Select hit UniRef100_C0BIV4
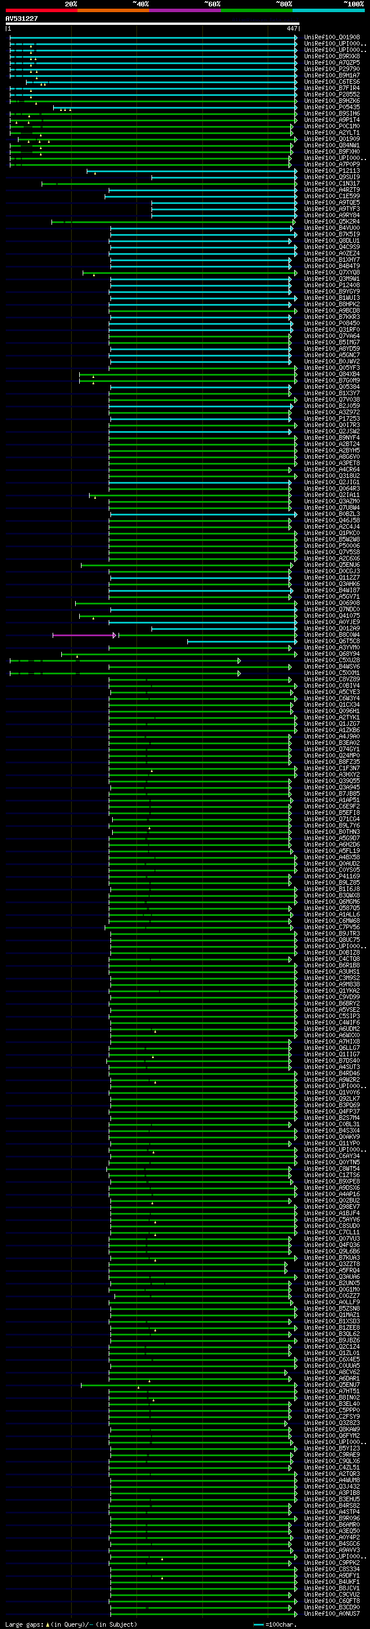The image size is (370, 1629). pyautogui.click(x=331, y=685)
